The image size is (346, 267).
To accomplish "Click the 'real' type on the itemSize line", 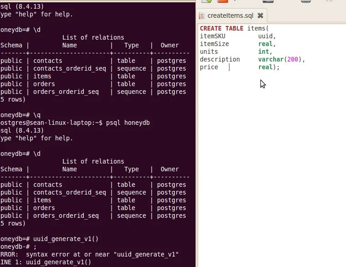I will tap(265, 44).
